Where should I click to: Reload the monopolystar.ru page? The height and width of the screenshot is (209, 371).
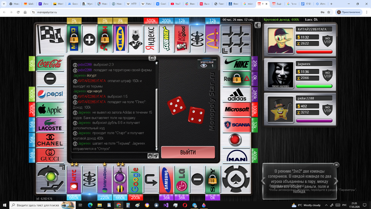[x=18, y=12]
